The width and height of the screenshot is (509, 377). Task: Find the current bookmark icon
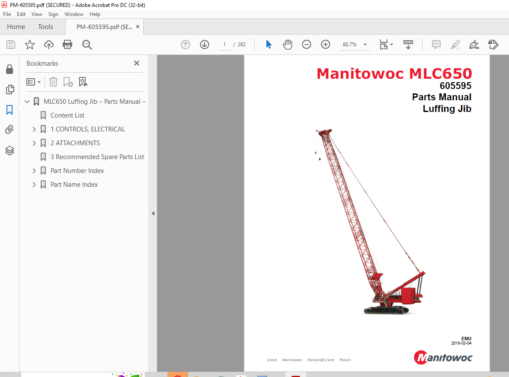pos(83,82)
